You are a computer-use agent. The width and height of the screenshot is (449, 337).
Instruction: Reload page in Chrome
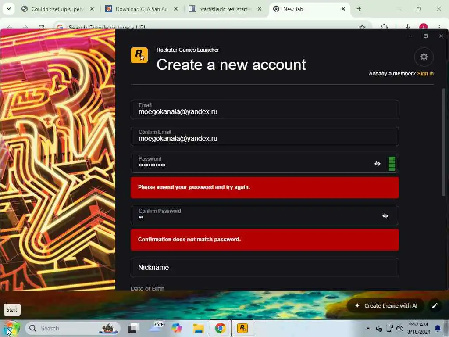[41, 27]
